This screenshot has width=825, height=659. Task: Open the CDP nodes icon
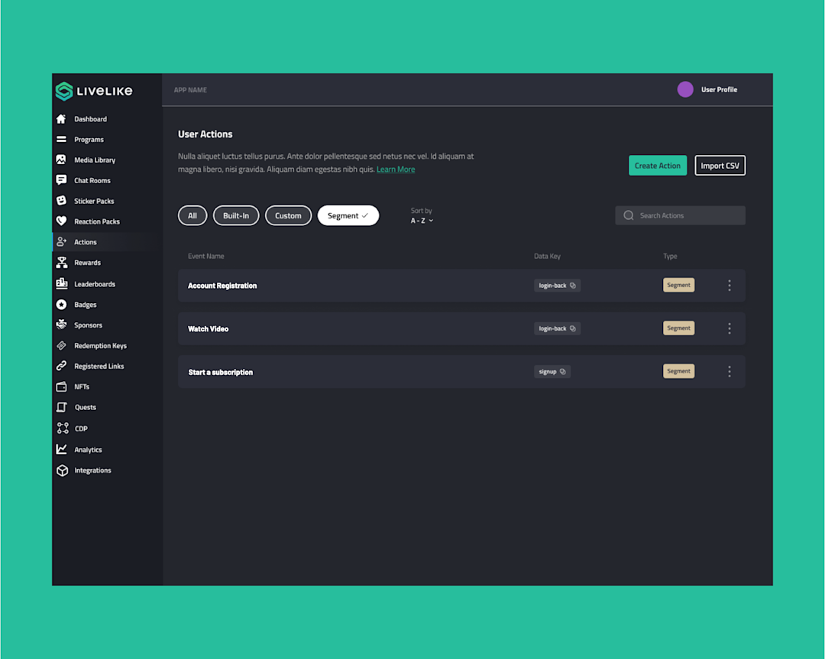[x=63, y=428]
